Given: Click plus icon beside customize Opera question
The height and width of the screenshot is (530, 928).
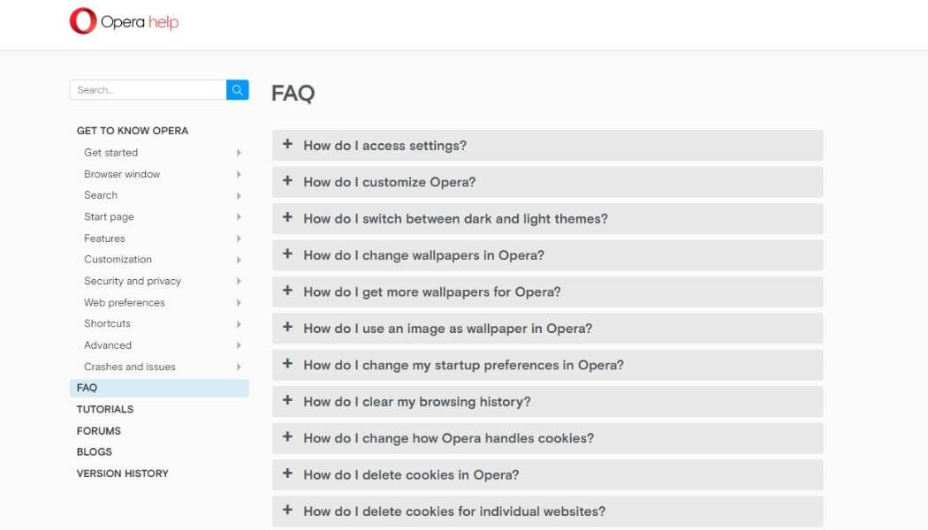Looking at the screenshot, I should [287, 180].
